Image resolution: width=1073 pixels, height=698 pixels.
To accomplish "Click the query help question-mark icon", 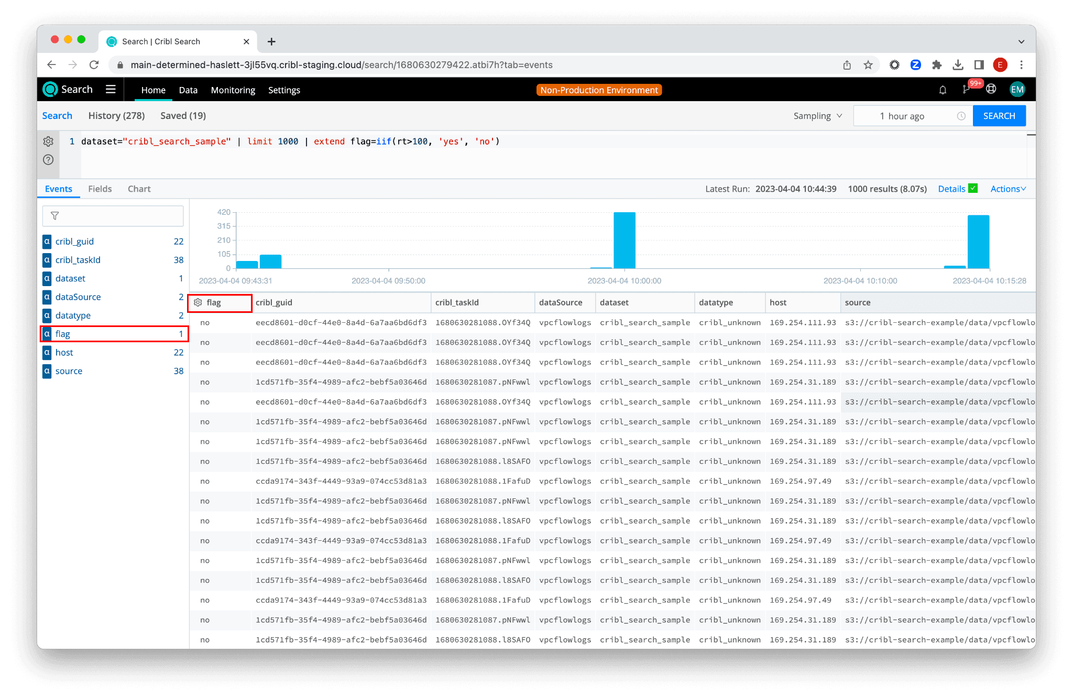I will tap(48, 160).
